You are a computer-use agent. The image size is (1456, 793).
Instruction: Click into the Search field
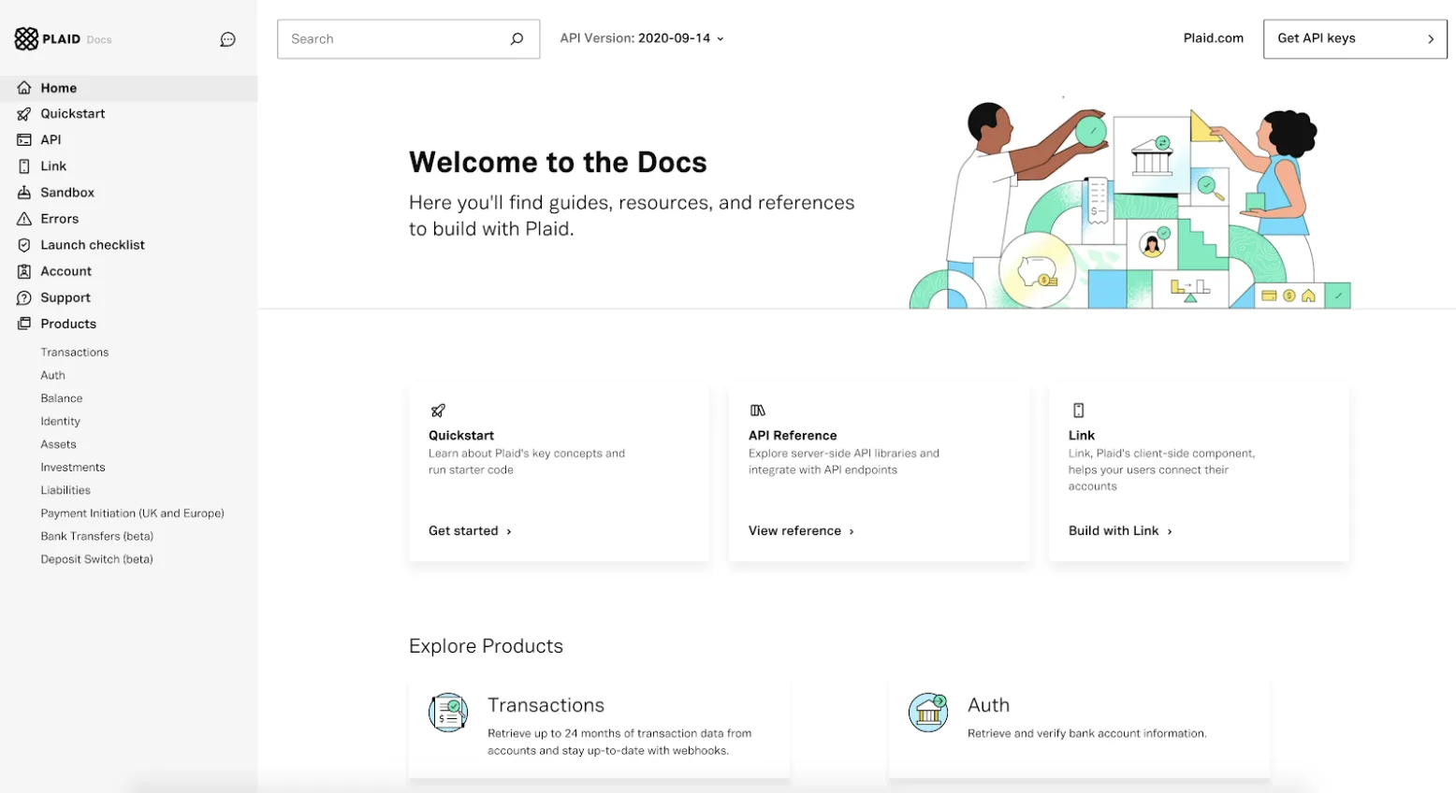[x=409, y=39]
